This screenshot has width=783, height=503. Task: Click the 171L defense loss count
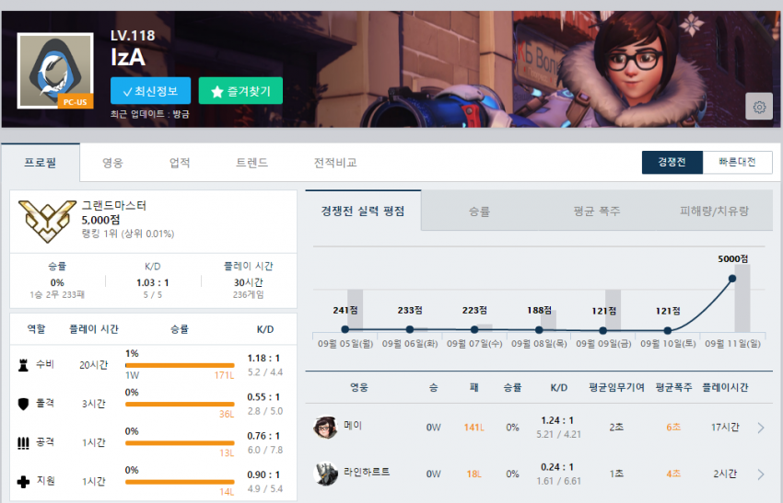pos(224,375)
